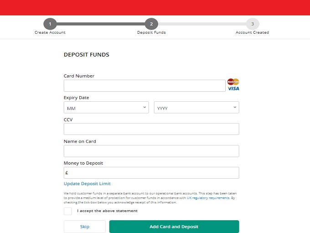
Task: Open the Update Deposit Limit link
Action: [87, 184]
